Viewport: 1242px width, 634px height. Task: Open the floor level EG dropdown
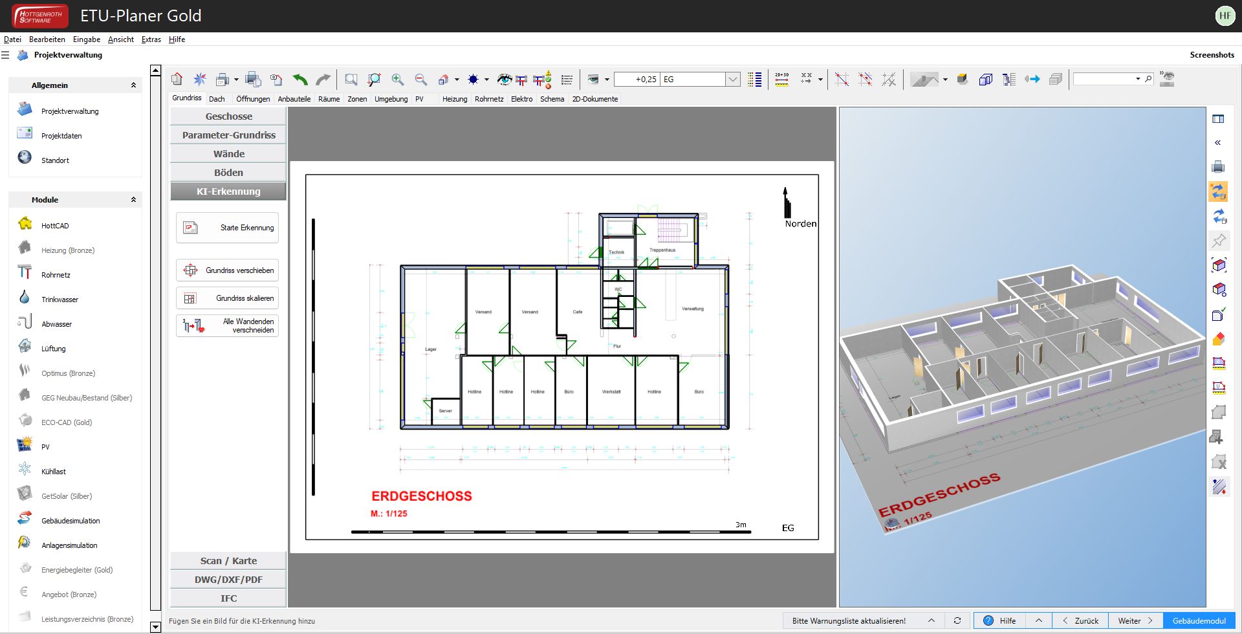(x=732, y=80)
